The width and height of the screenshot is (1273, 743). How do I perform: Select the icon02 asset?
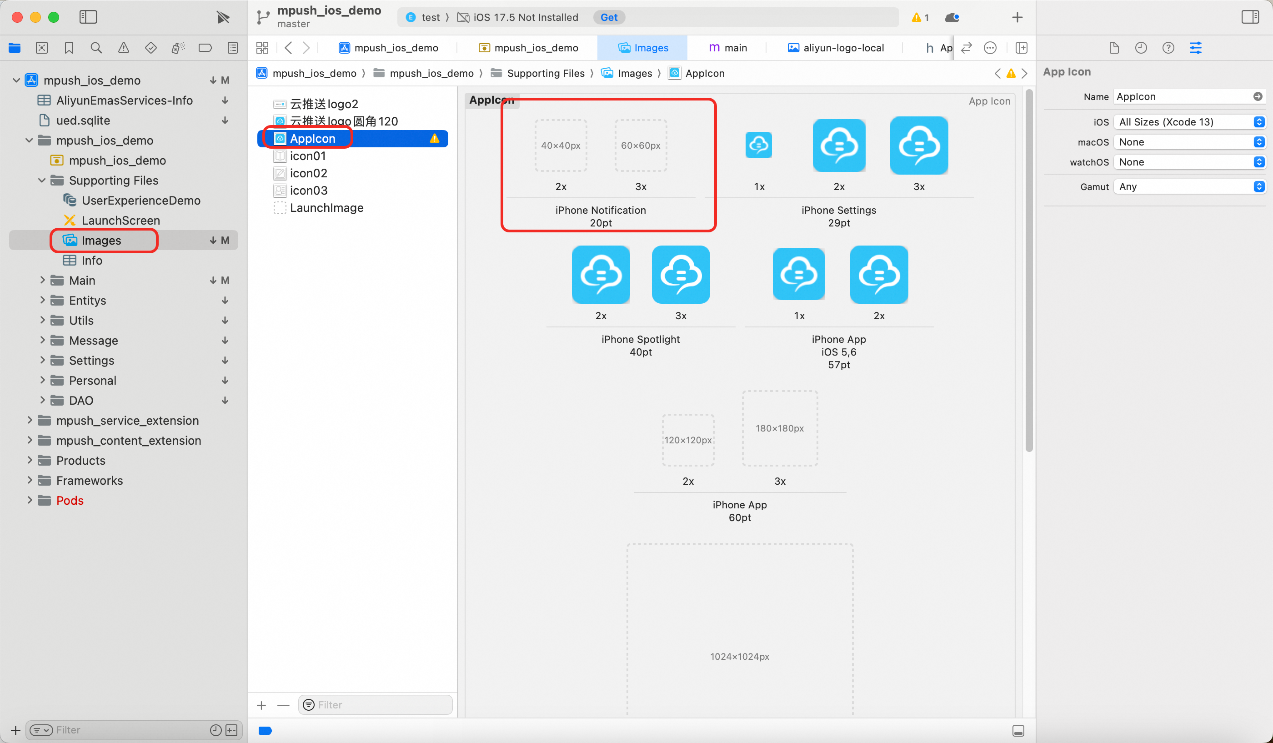coord(301,173)
